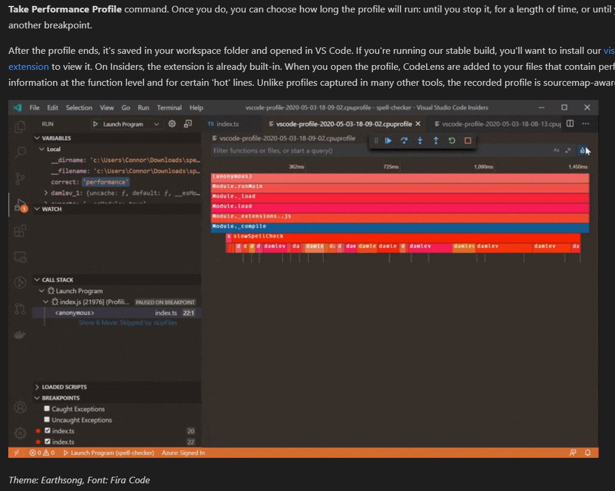Image resolution: width=615 pixels, height=491 pixels.
Task: Split the editor to the right
Action: click(570, 124)
